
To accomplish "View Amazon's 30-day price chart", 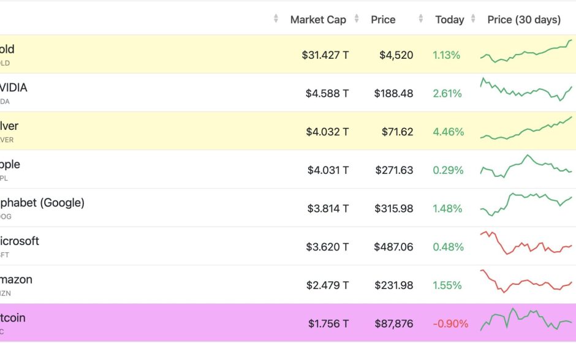I will tap(526, 282).
